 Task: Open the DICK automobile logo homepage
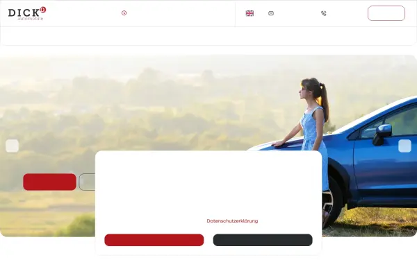(x=27, y=14)
